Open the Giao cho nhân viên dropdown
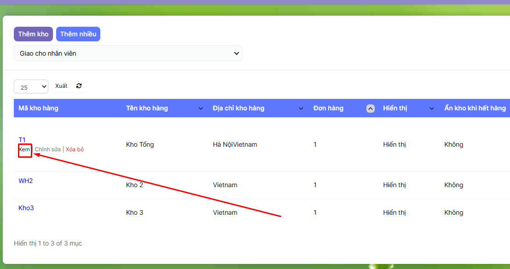The height and width of the screenshot is (269, 510). [128, 53]
